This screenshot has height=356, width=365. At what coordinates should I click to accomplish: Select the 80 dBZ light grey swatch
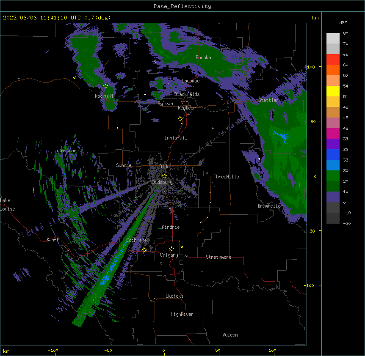(333, 38)
